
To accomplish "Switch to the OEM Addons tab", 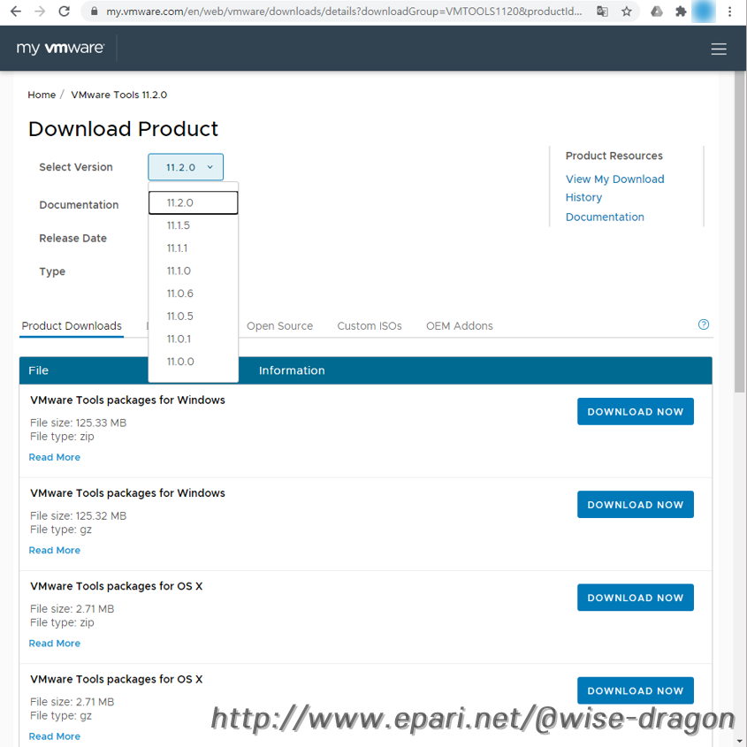I will coord(460,326).
